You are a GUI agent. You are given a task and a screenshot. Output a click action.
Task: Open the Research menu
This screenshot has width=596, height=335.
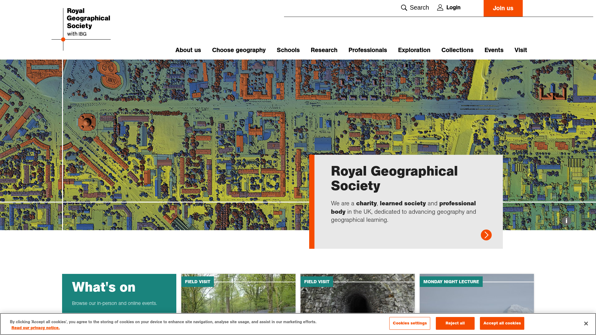pyautogui.click(x=324, y=50)
